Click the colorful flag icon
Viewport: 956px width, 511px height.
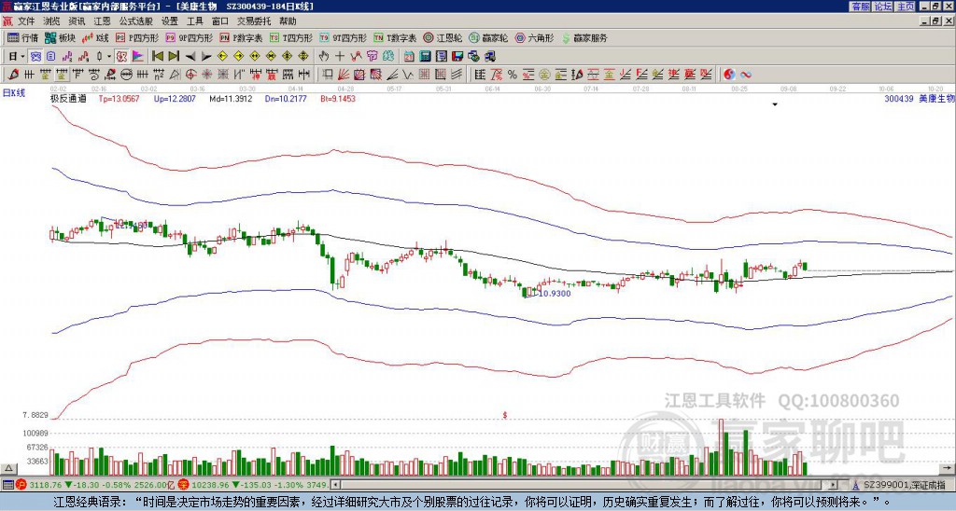138,56
